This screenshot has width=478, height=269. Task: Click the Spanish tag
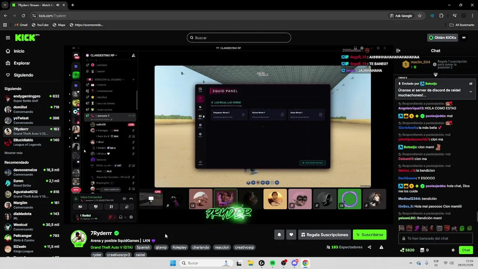[x=143, y=247]
